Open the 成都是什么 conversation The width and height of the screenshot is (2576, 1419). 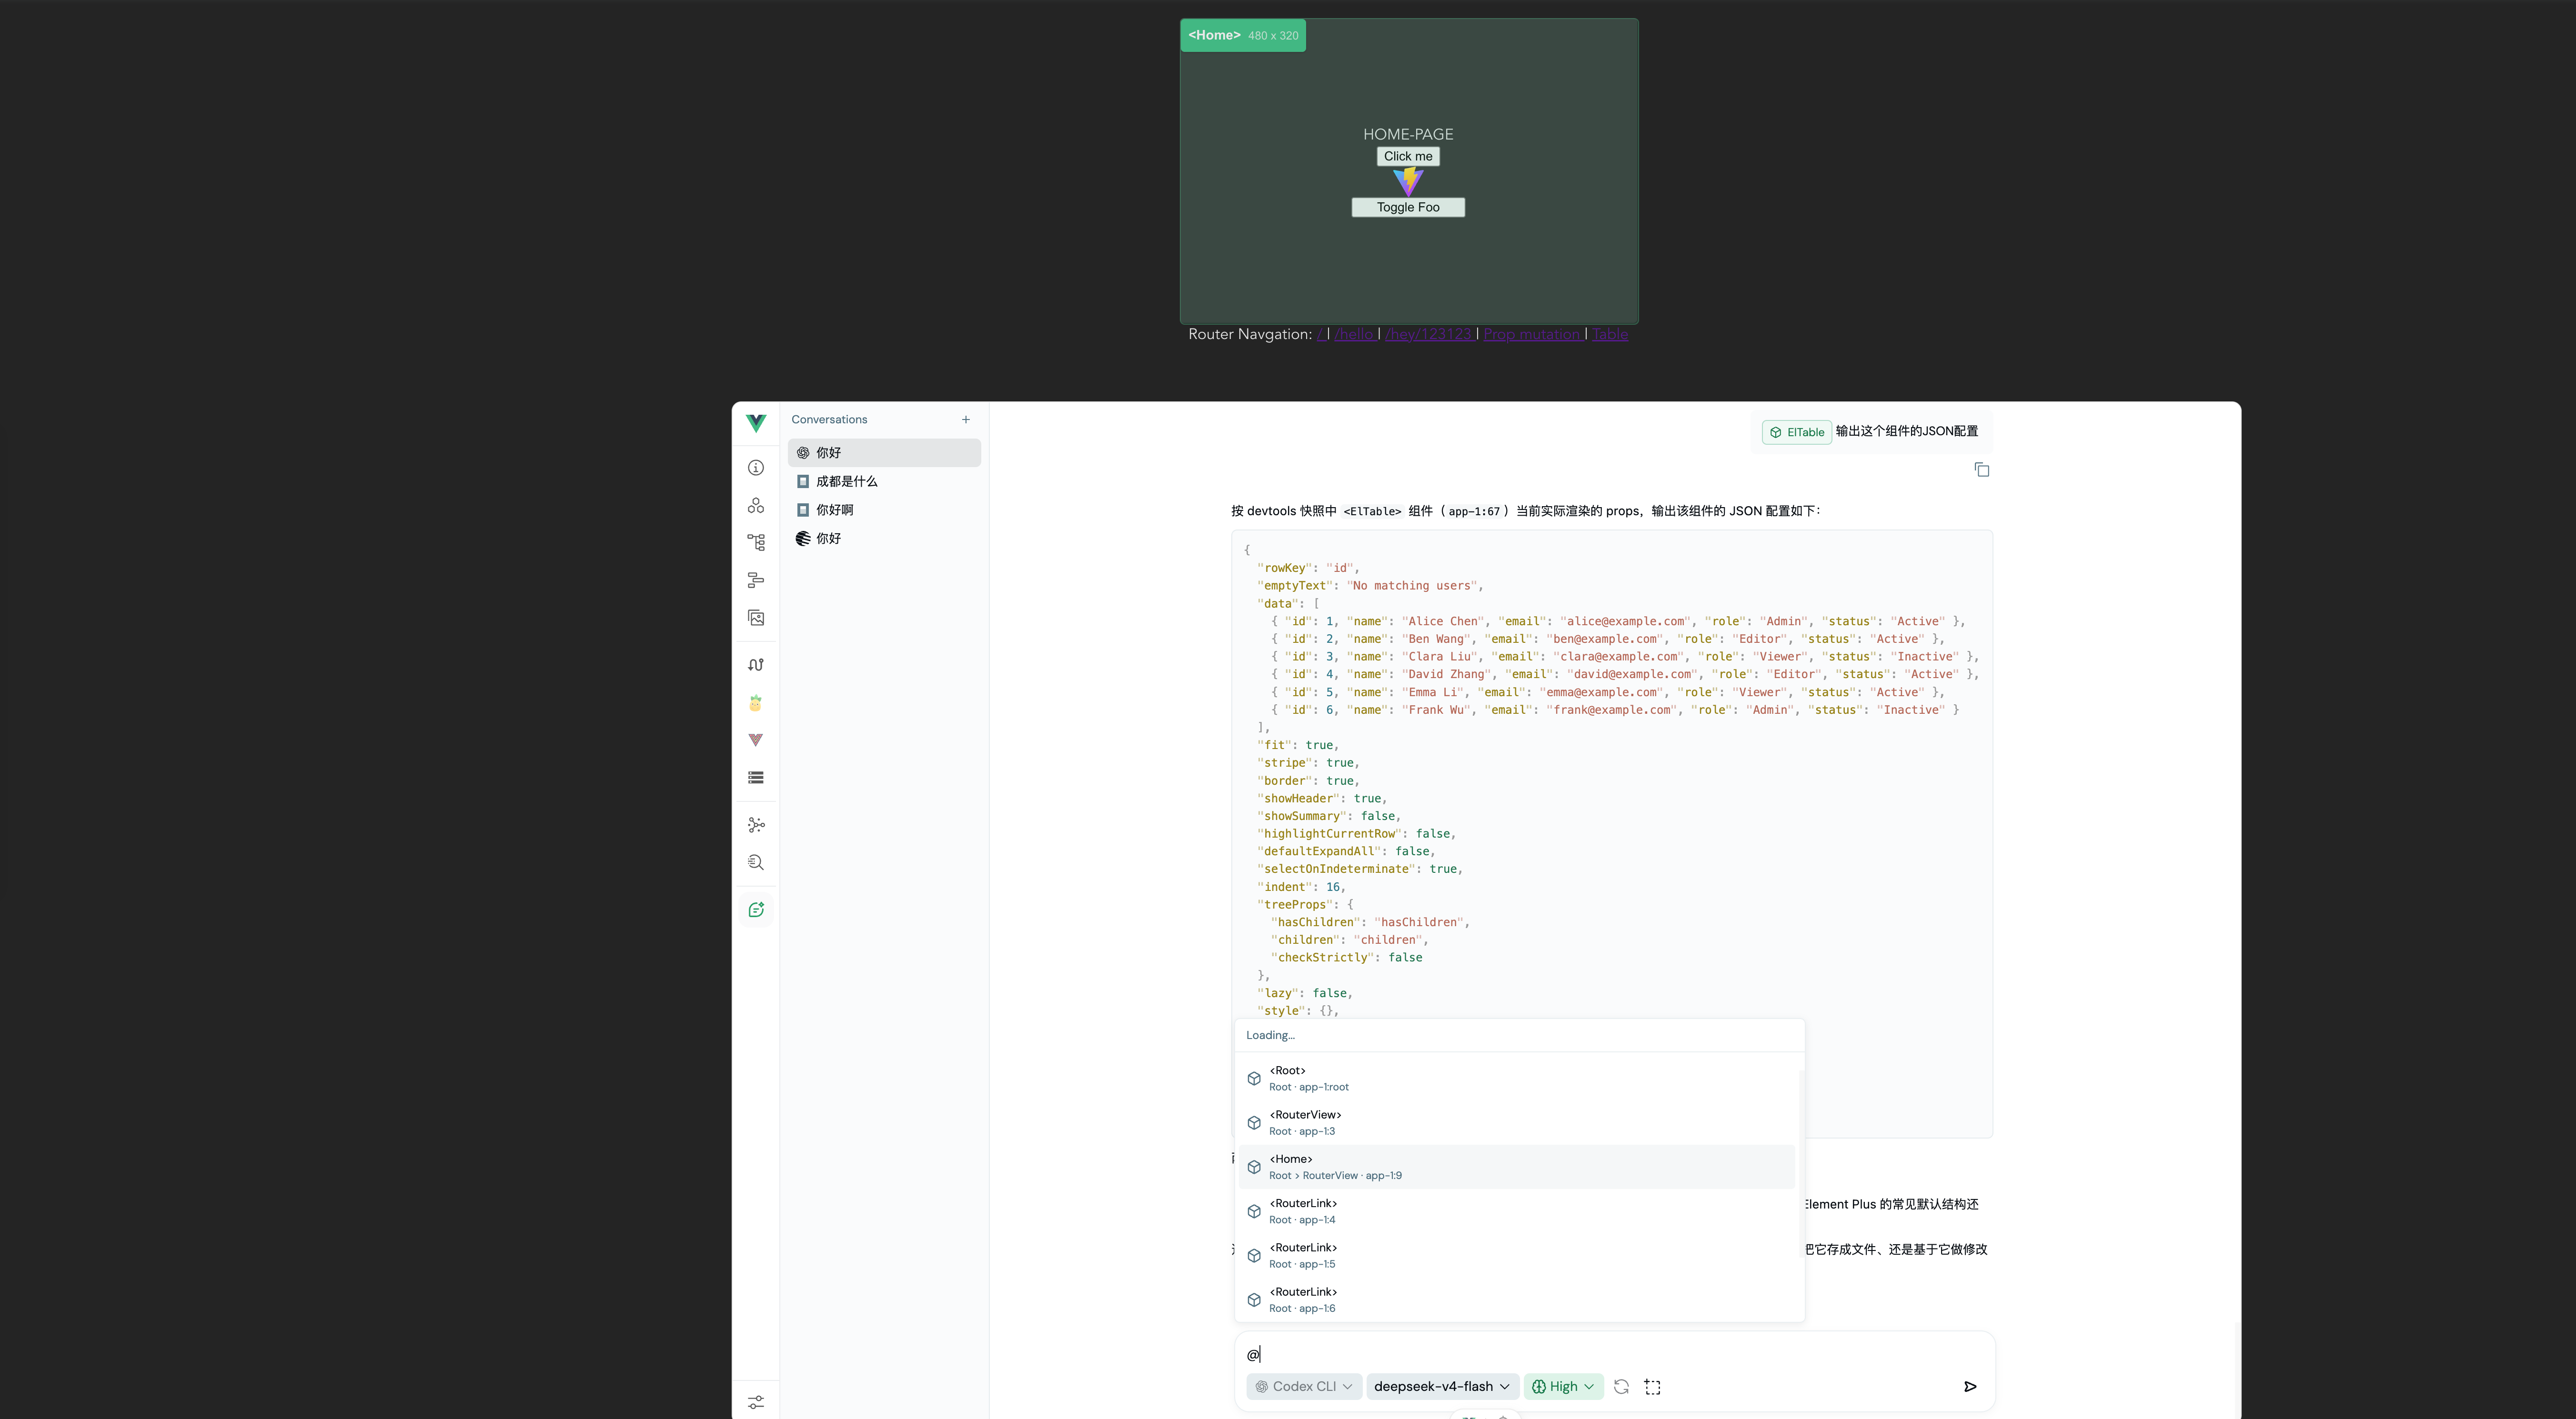click(884, 481)
